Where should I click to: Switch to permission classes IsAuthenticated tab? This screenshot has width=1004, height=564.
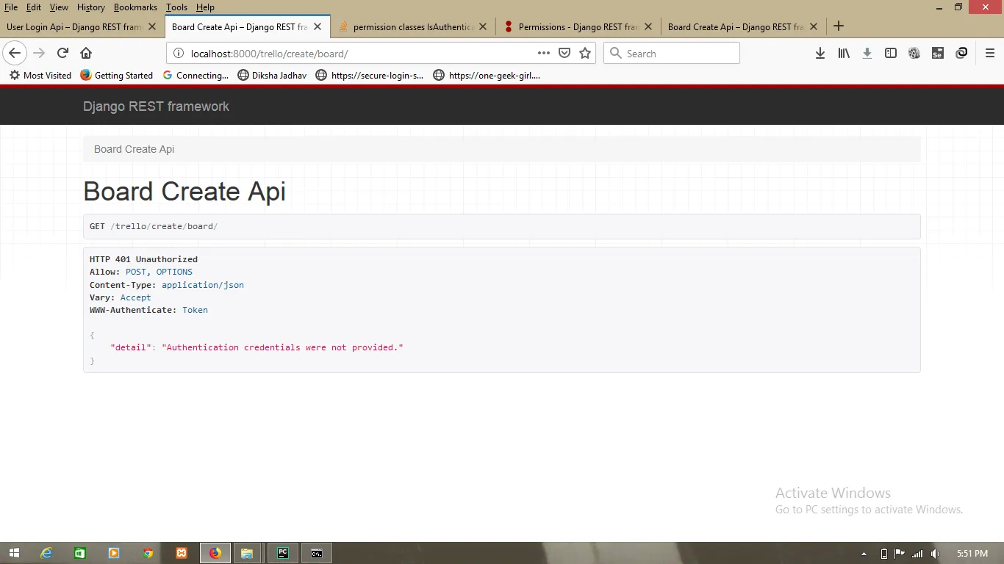pyautogui.click(x=413, y=26)
